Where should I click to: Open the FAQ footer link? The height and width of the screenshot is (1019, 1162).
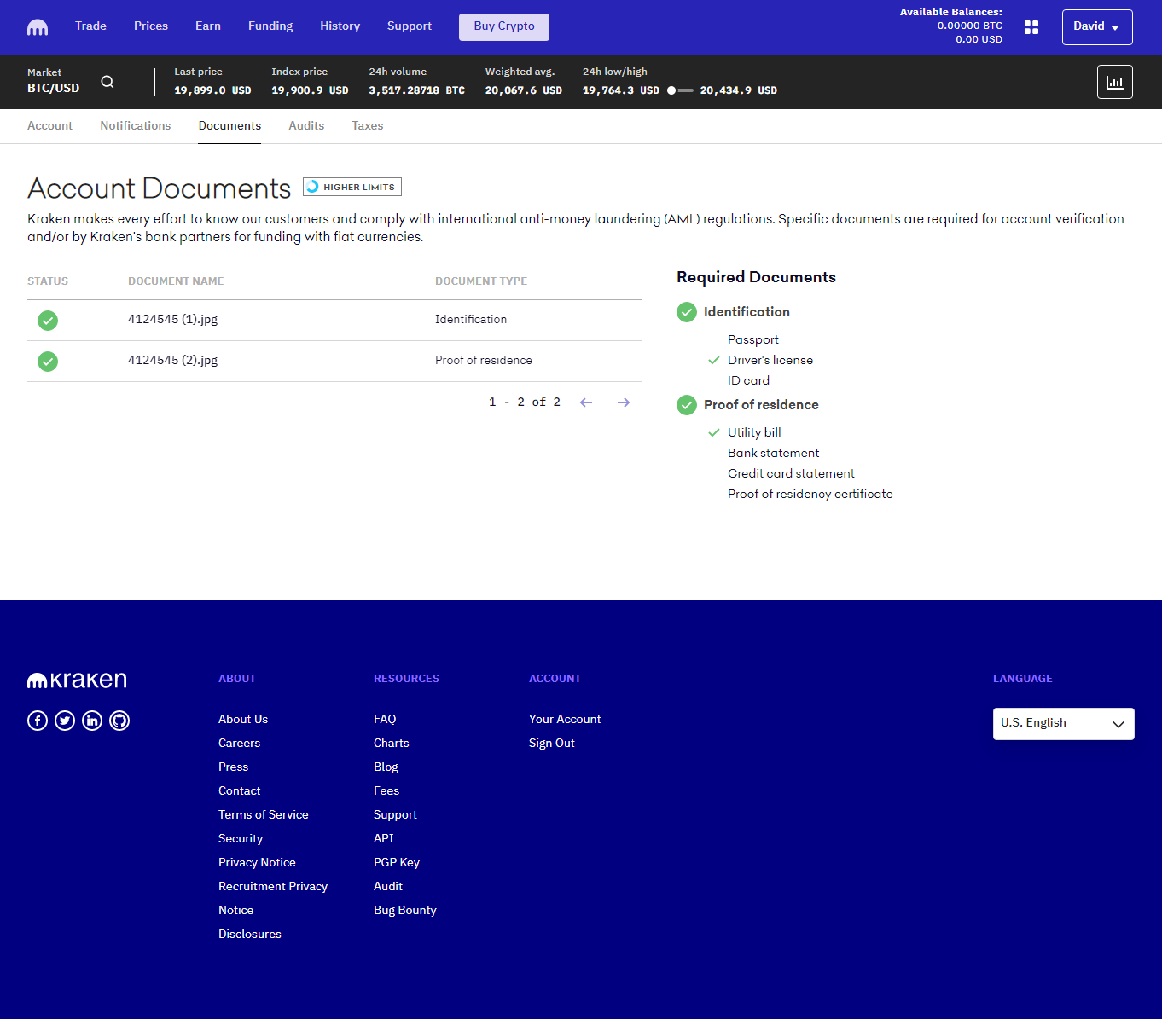(x=385, y=720)
